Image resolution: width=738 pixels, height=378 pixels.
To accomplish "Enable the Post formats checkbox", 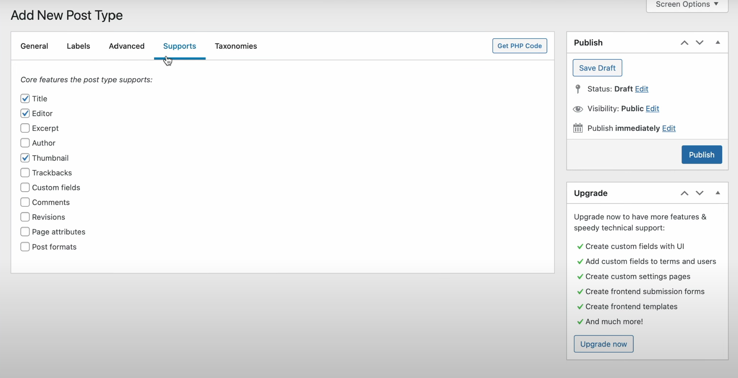I will tap(25, 247).
